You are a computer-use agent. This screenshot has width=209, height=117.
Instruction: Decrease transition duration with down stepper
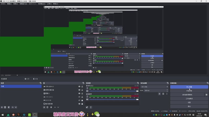167,91
